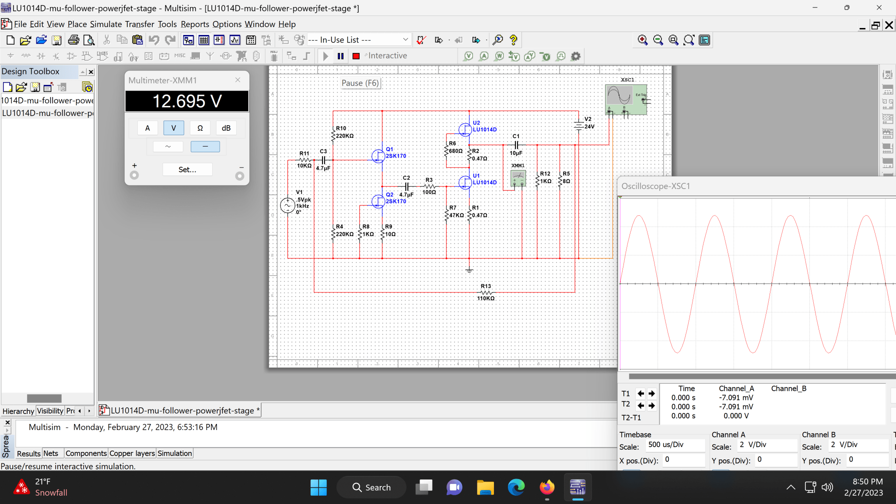Place a current probe from toolbar
This screenshot has height=504, width=896.
483,56
